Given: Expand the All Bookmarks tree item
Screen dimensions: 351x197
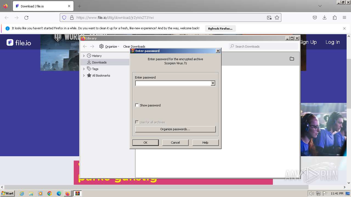Looking at the screenshot, I should point(84,76).
